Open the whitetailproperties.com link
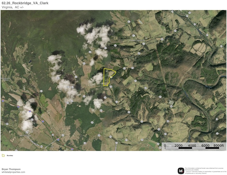227x175 pixels. pos(13,172)
